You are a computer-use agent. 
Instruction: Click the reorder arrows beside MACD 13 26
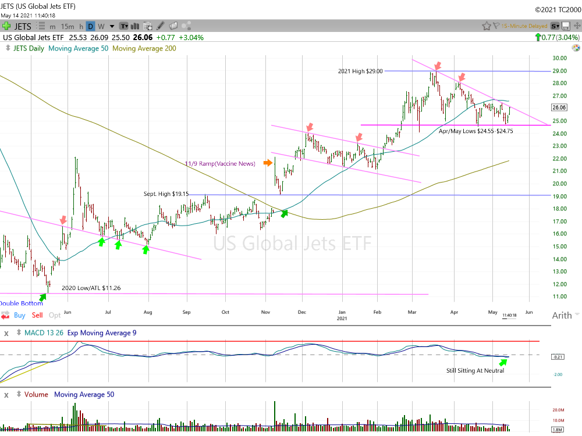click(19, 333)
